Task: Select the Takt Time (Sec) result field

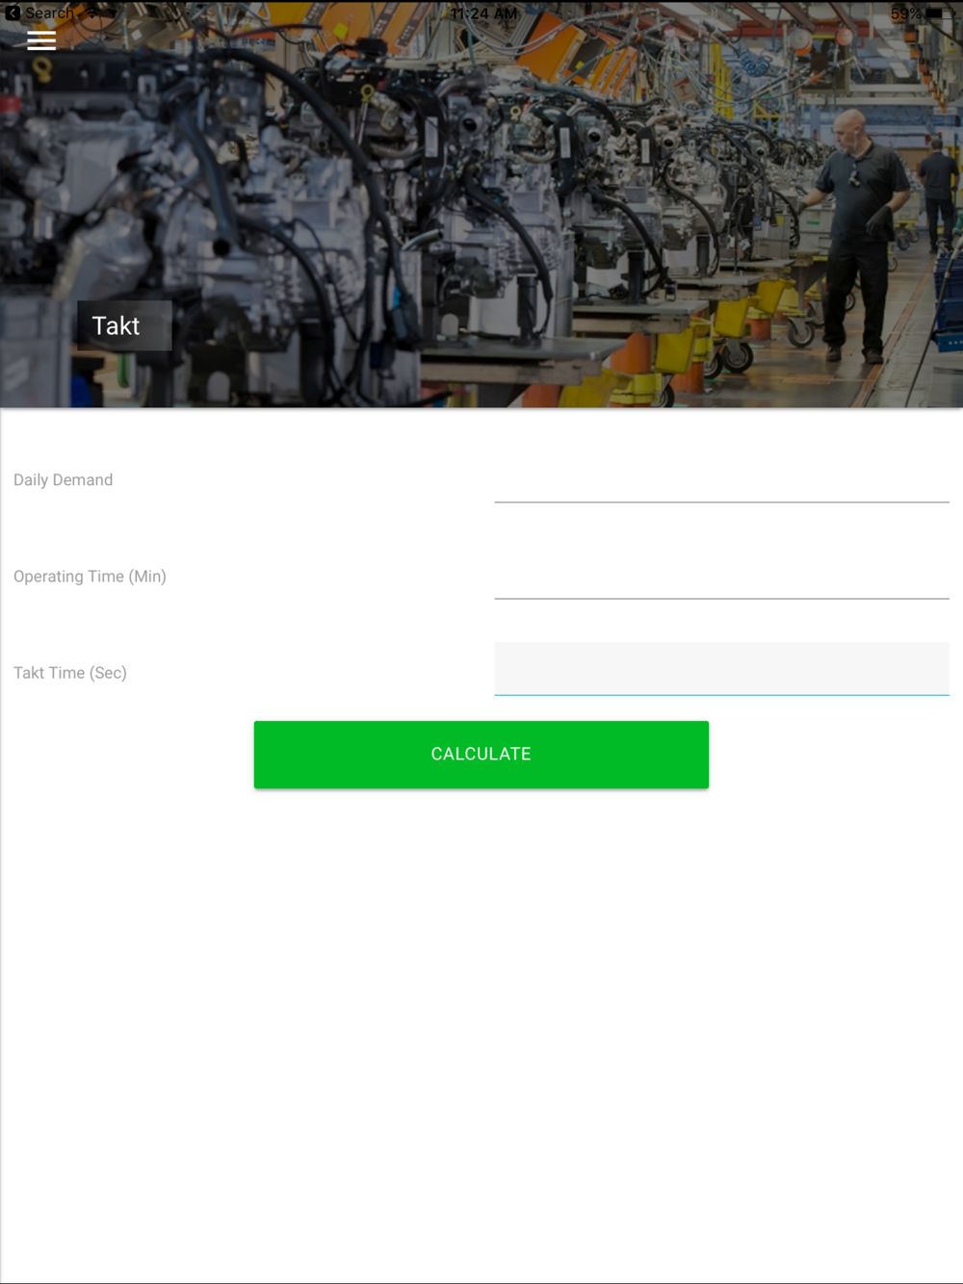Action: [721, 669]
